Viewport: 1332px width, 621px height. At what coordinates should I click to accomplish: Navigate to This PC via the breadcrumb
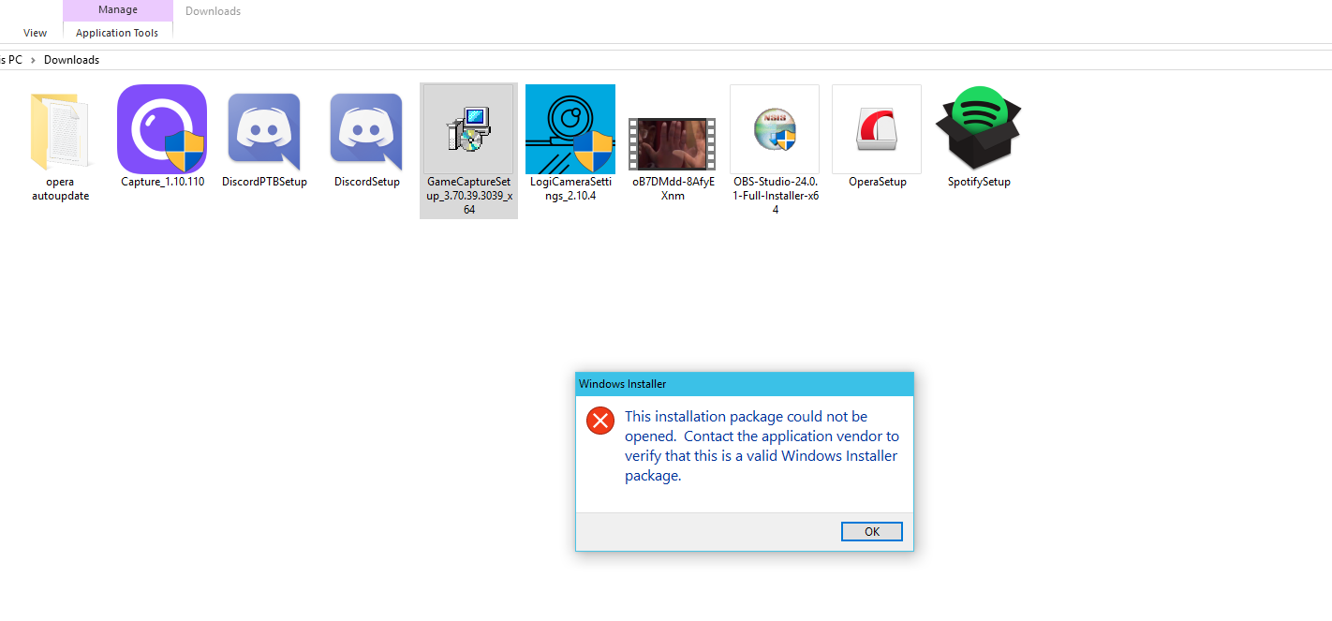point(7,59)
